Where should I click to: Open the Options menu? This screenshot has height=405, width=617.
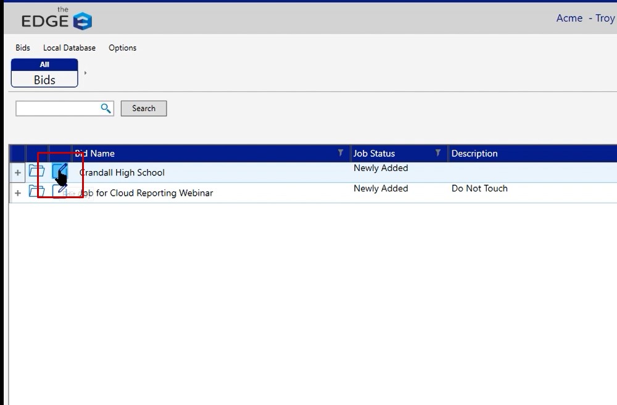(x=122, y=48)
